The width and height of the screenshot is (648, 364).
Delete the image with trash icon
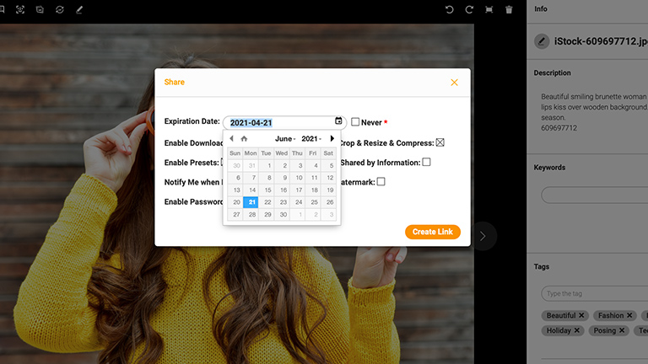[509, 9]
